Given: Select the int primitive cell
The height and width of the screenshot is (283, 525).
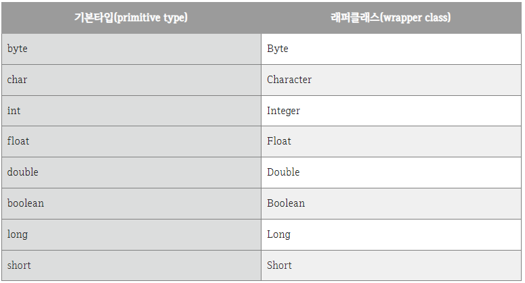Looking at the screenshot, I should pos(131,111).
